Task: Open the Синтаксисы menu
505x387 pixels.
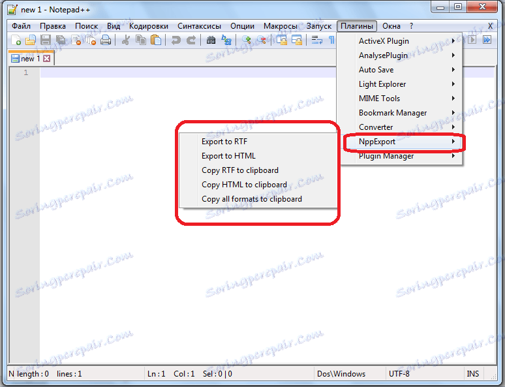Action: 199,26
